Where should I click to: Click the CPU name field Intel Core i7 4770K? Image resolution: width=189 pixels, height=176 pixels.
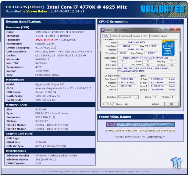138,42
